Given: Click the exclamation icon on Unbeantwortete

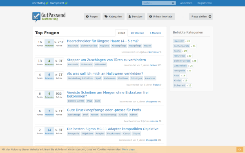Looking at the screenshot, I should [150, 17].
